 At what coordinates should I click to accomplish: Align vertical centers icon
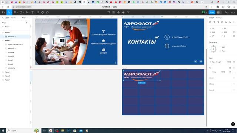pos(226,22)
